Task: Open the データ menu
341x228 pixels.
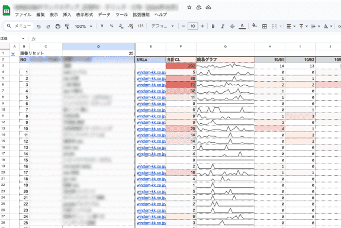Action: (x=104, y=15)
